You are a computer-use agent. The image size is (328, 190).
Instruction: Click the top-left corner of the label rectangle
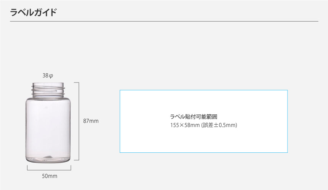tap(120, 90)
